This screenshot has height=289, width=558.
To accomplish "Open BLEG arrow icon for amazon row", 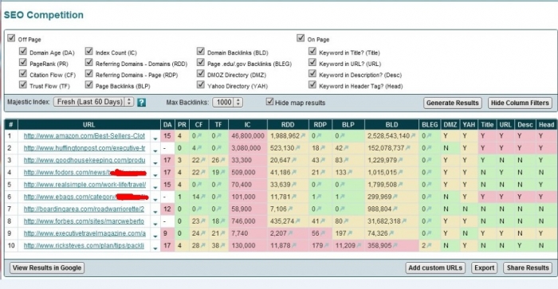I will 429,136.
